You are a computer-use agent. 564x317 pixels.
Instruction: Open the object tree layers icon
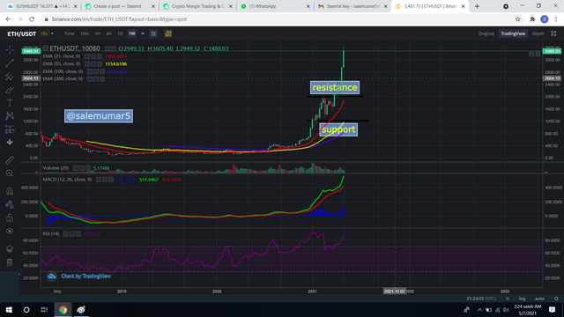10,248
